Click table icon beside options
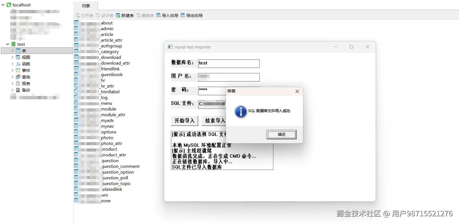 (76, 132)
